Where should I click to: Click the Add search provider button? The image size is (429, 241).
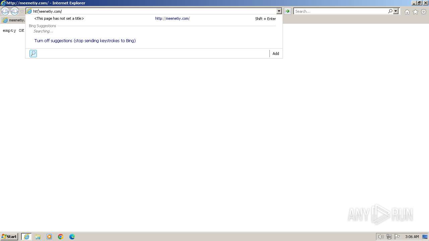point(276,54)
